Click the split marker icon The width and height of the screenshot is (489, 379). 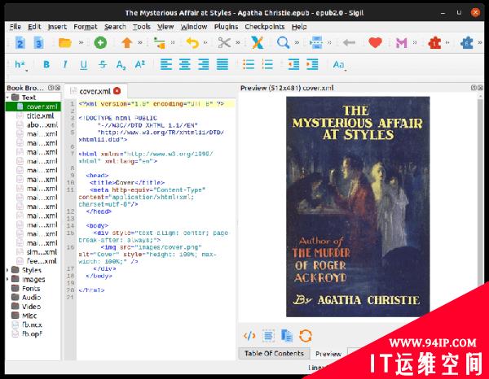click(x=316, y=42)
